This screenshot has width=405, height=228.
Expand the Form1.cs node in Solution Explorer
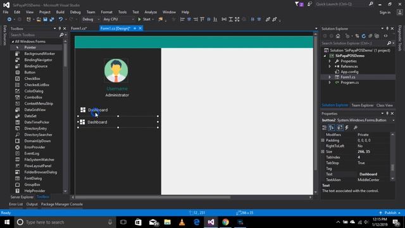(330, 77)
